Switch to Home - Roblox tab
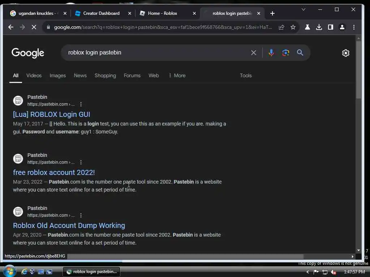This screenshot has height=277, width=370. click(162, 13)
